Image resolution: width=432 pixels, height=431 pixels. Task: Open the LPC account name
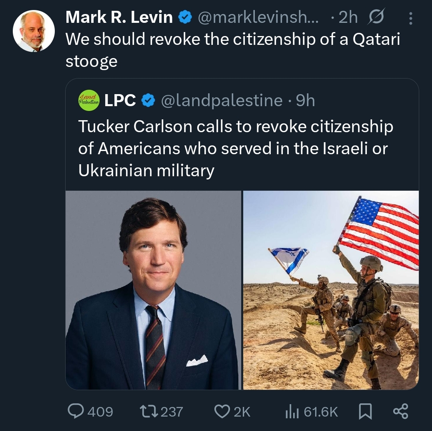click(120, 101)
